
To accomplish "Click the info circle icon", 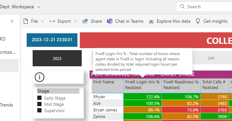I will tap(40, 77).
